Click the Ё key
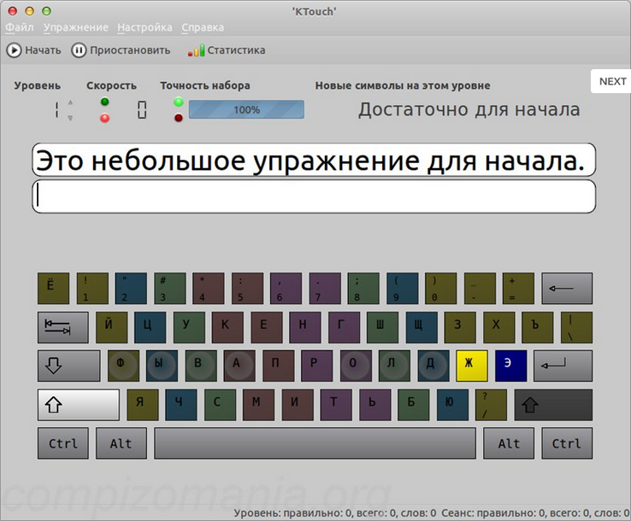This screenshot has height=521, width=631. tap(54, 288)
